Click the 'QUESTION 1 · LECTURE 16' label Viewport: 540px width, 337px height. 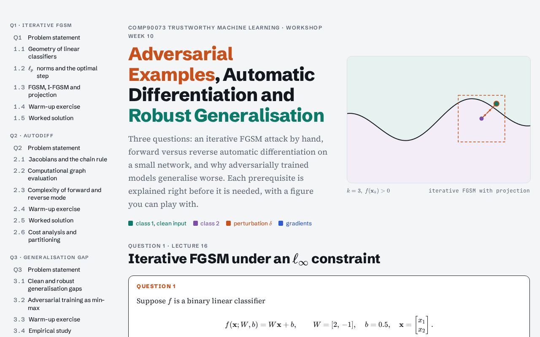point(168,246)
